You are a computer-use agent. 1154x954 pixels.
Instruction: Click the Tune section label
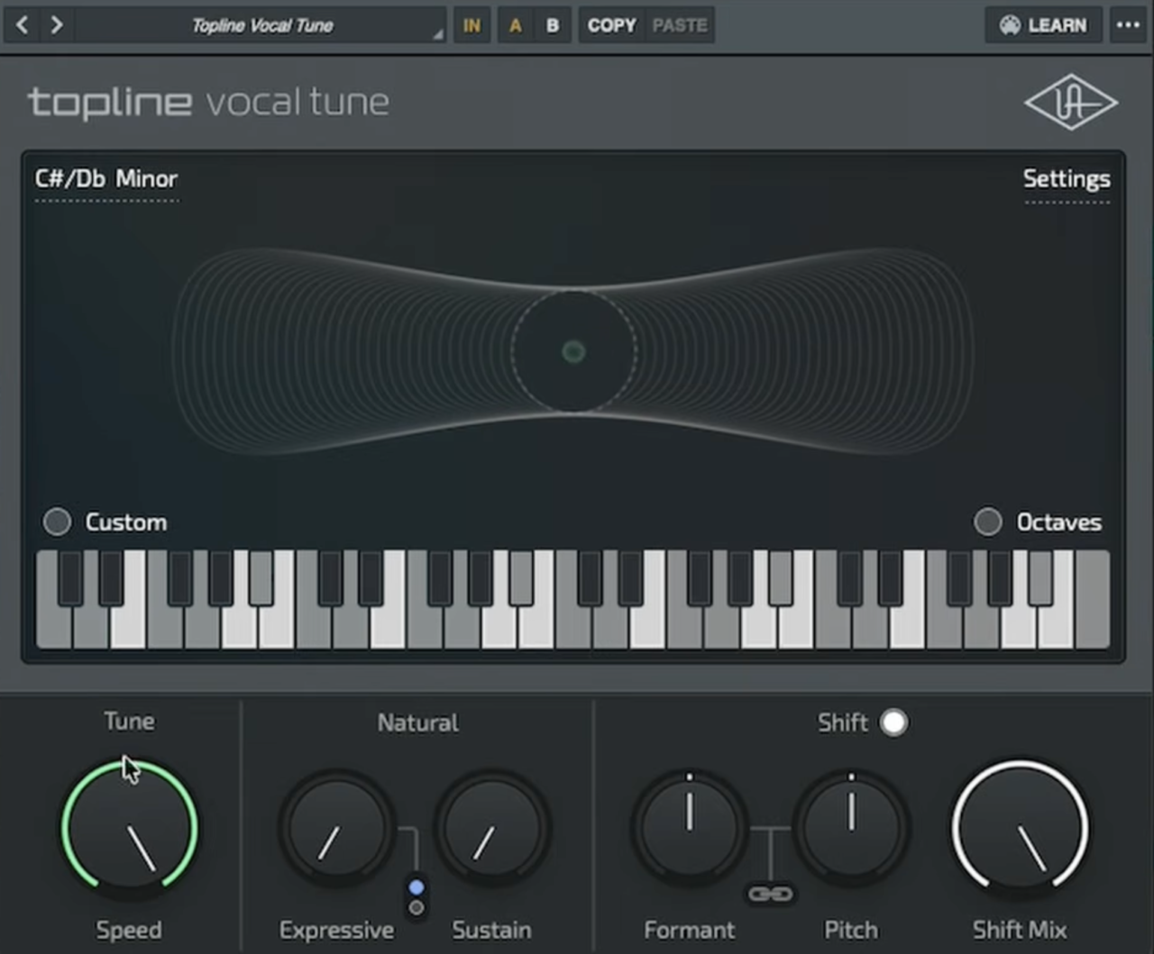click(x=129, y=722)
